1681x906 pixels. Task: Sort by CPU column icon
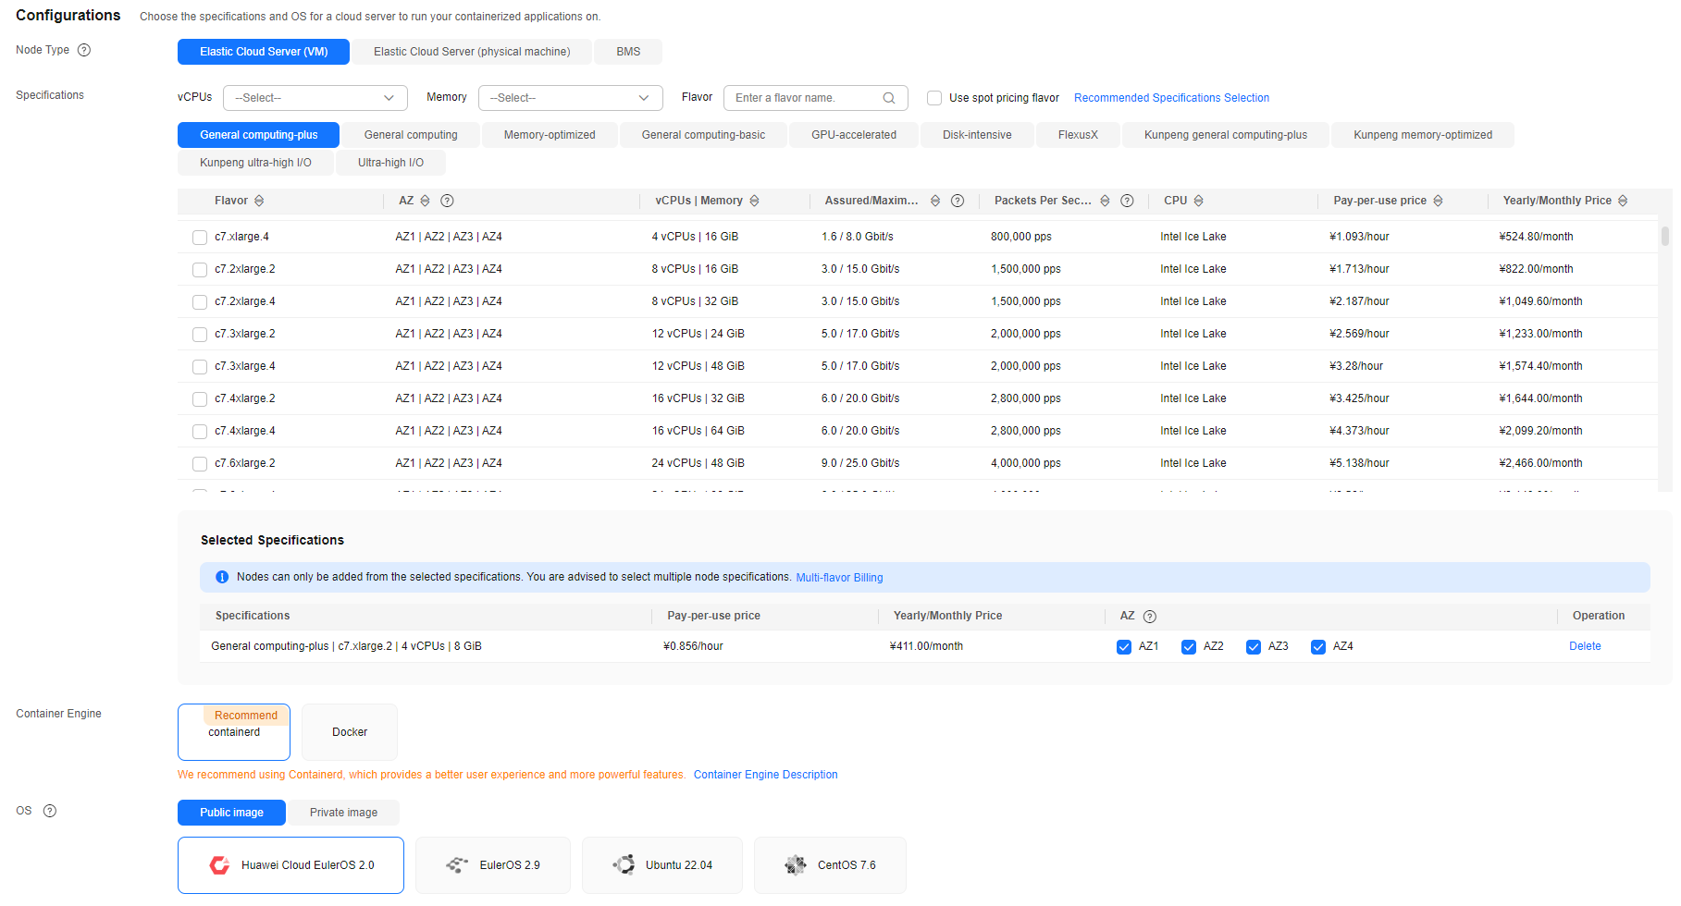pos(1198,201)
